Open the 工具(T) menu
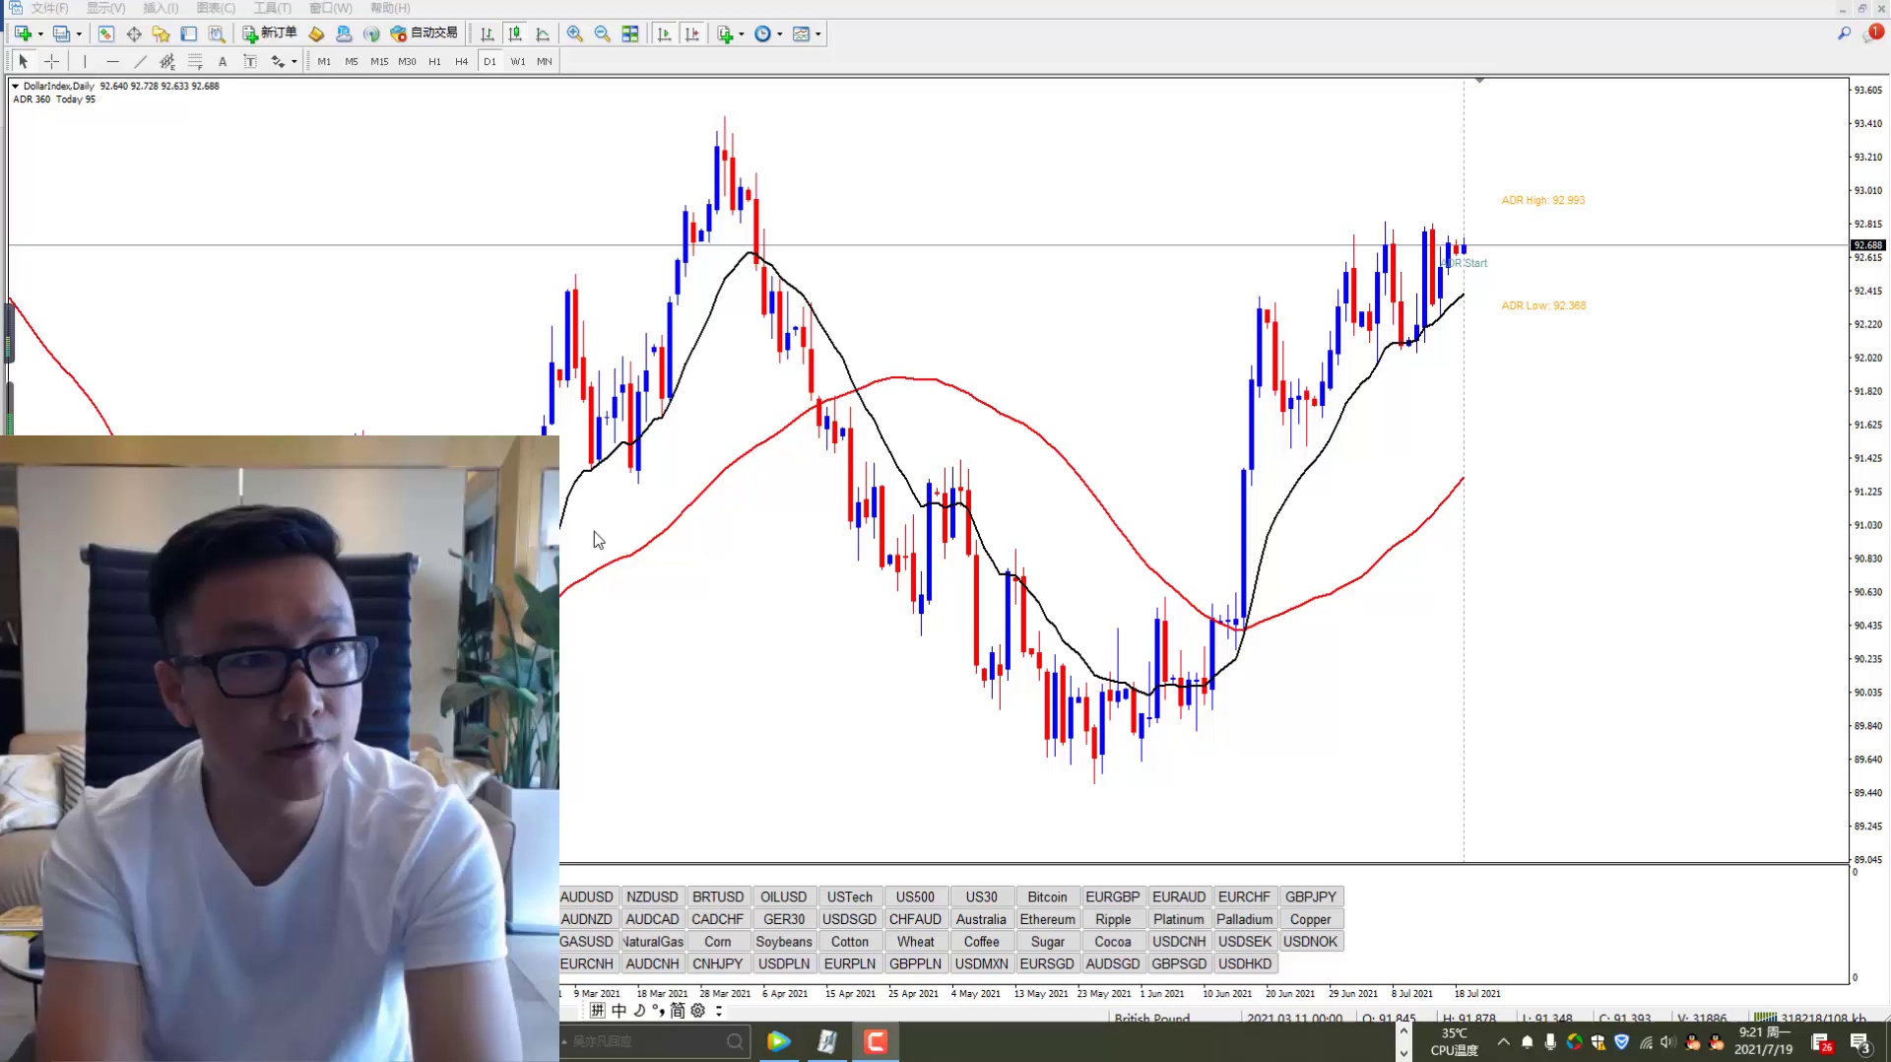 pyautogui.click(x=272, y=8)
